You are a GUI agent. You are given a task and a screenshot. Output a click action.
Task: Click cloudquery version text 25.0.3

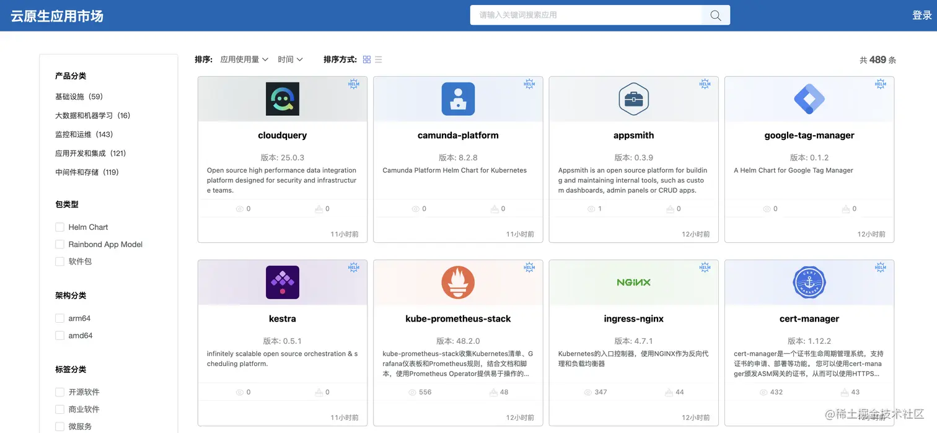pyautogui.click(x=283, y=158)
